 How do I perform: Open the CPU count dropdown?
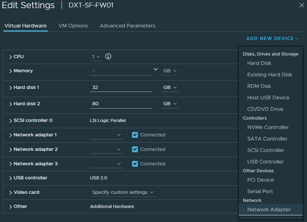pyautogui.click(x=96, y=57)
